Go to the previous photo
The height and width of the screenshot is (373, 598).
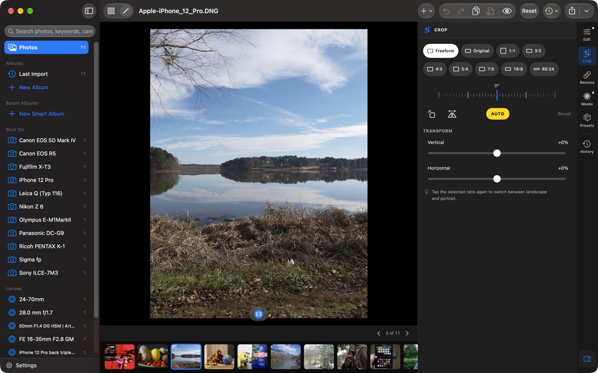(378, 333)
